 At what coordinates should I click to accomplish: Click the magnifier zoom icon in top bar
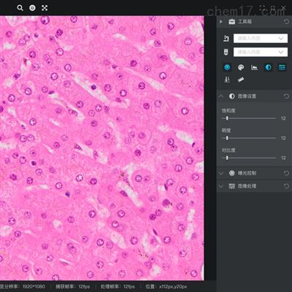[20, 8]
